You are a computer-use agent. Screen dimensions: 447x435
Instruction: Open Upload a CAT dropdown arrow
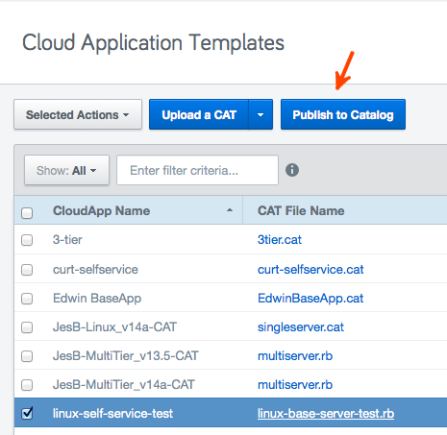pyautogui.click(x=261, y=114)
